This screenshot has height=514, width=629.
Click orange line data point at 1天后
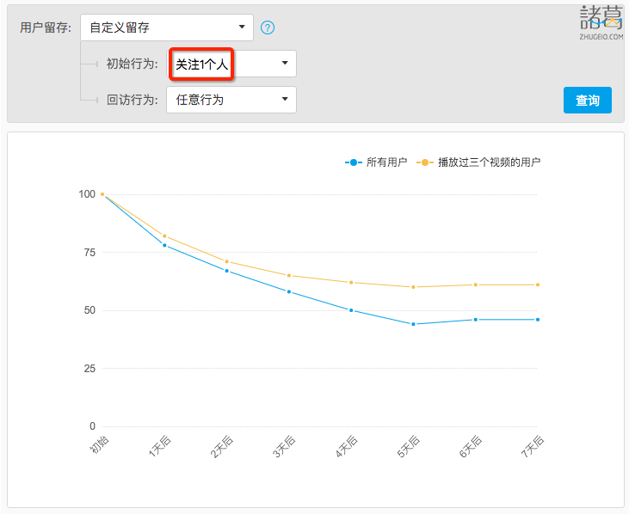coord(164,236)
